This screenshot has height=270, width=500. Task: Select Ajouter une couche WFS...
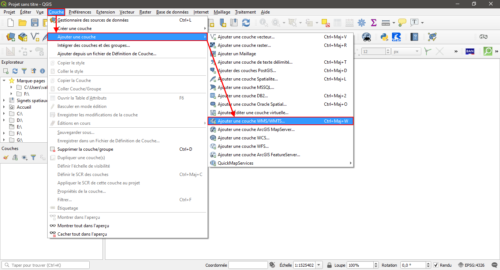(281, 146)
